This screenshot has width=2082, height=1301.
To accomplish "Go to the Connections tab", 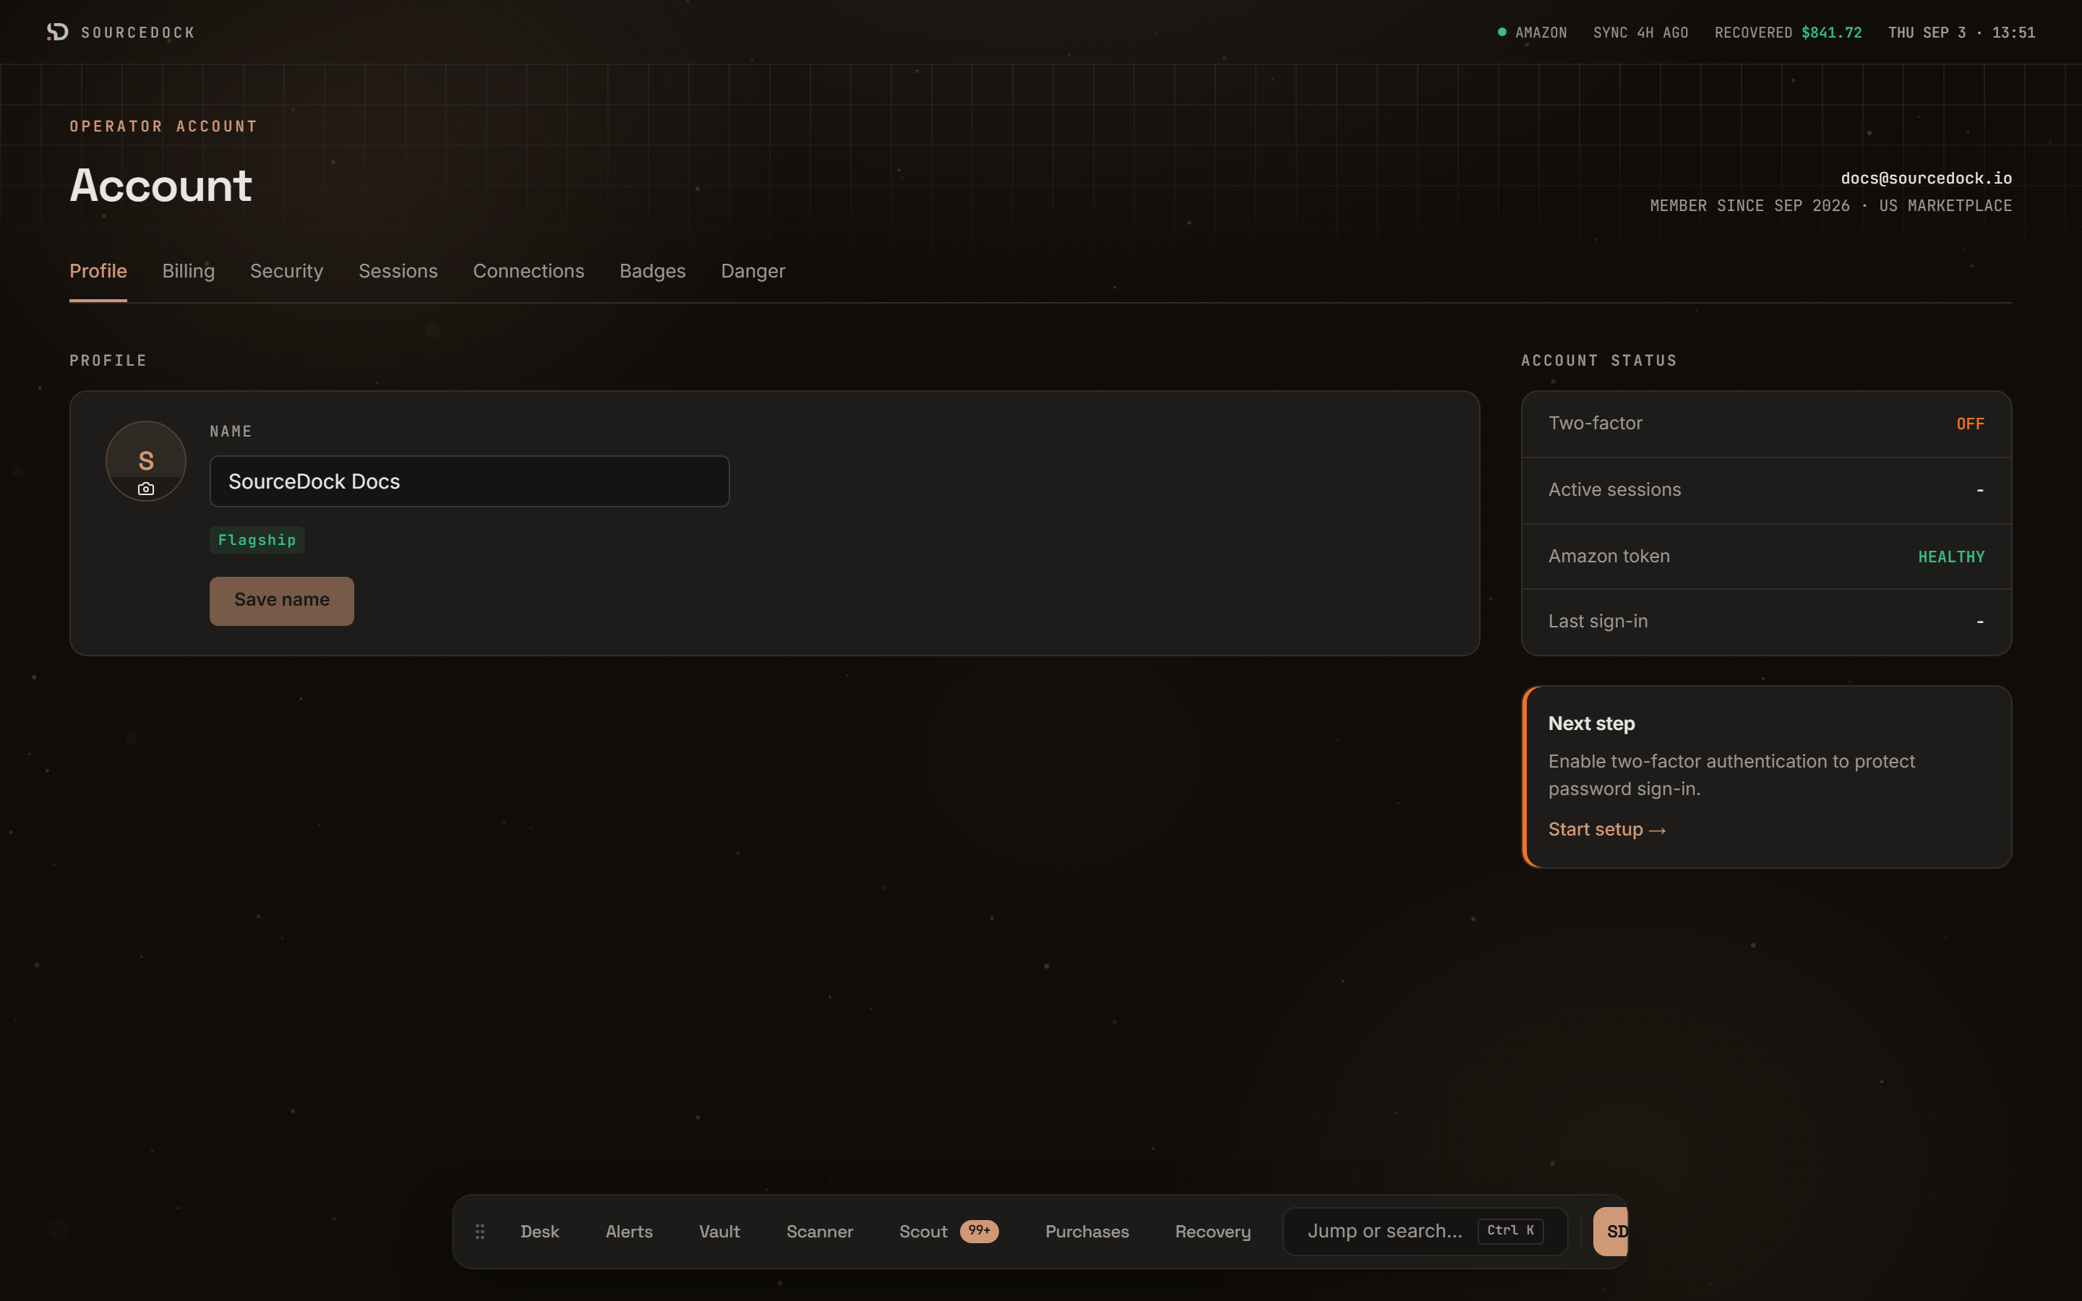I will [x=529, y=271].
